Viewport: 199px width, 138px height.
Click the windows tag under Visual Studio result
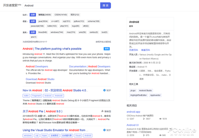coord(28,135)
